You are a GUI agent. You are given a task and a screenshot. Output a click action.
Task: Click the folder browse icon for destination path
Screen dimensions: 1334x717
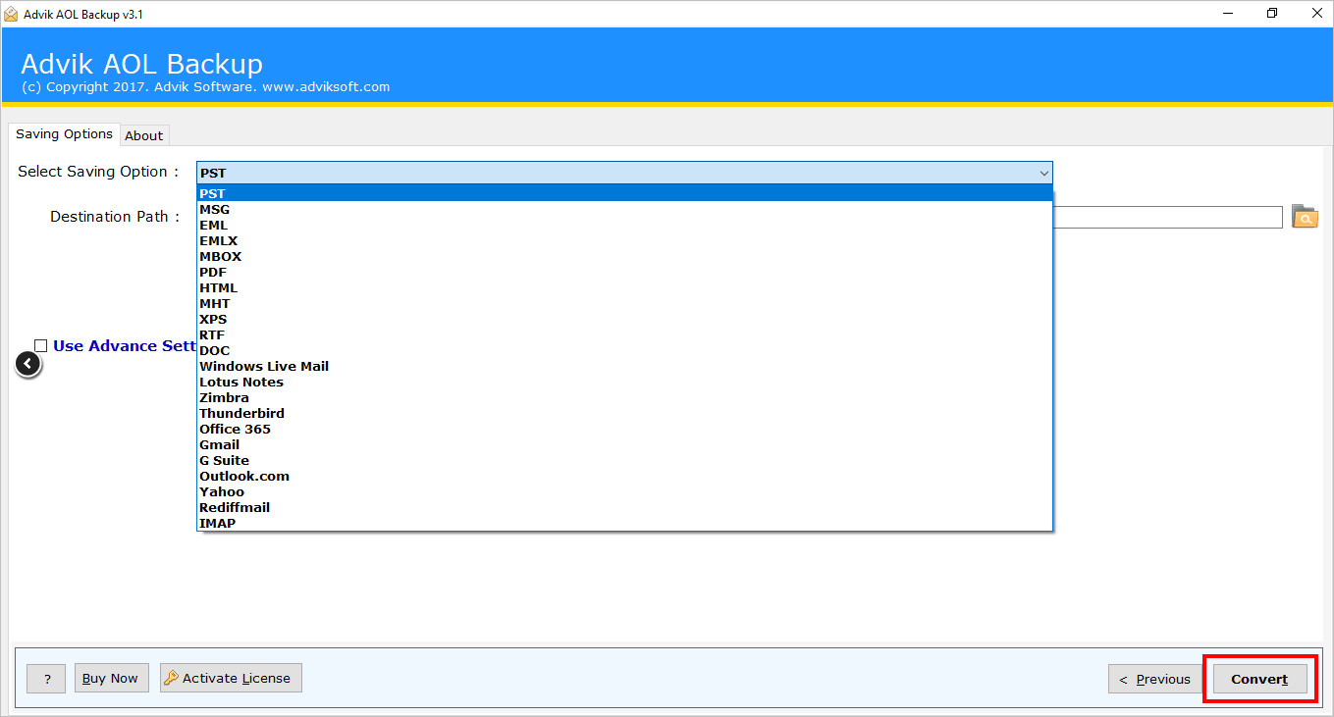tap(1305, 217)
